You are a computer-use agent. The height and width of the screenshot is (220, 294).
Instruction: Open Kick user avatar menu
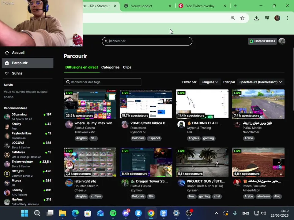click(282, 41)
